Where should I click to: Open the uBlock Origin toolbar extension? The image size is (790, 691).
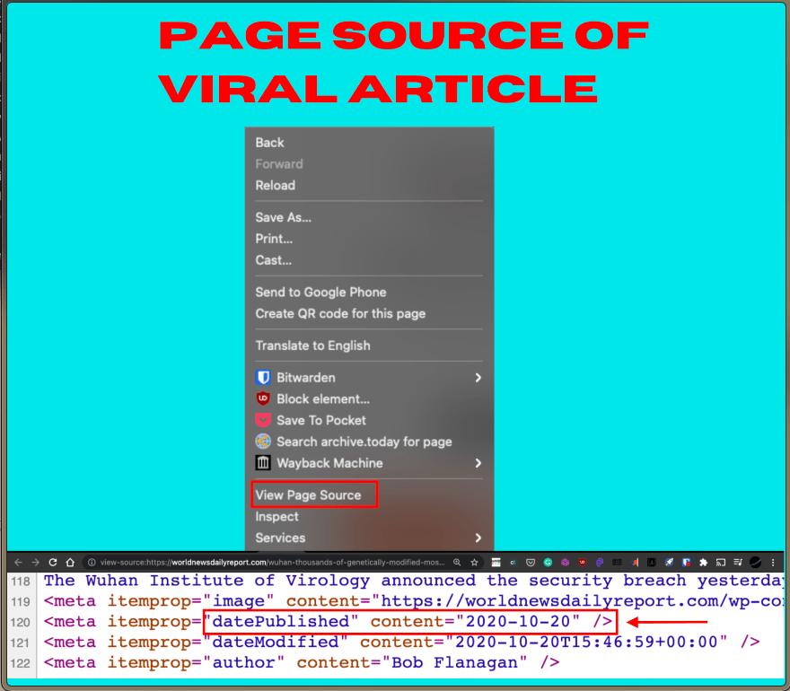click(x=583, y=562)
